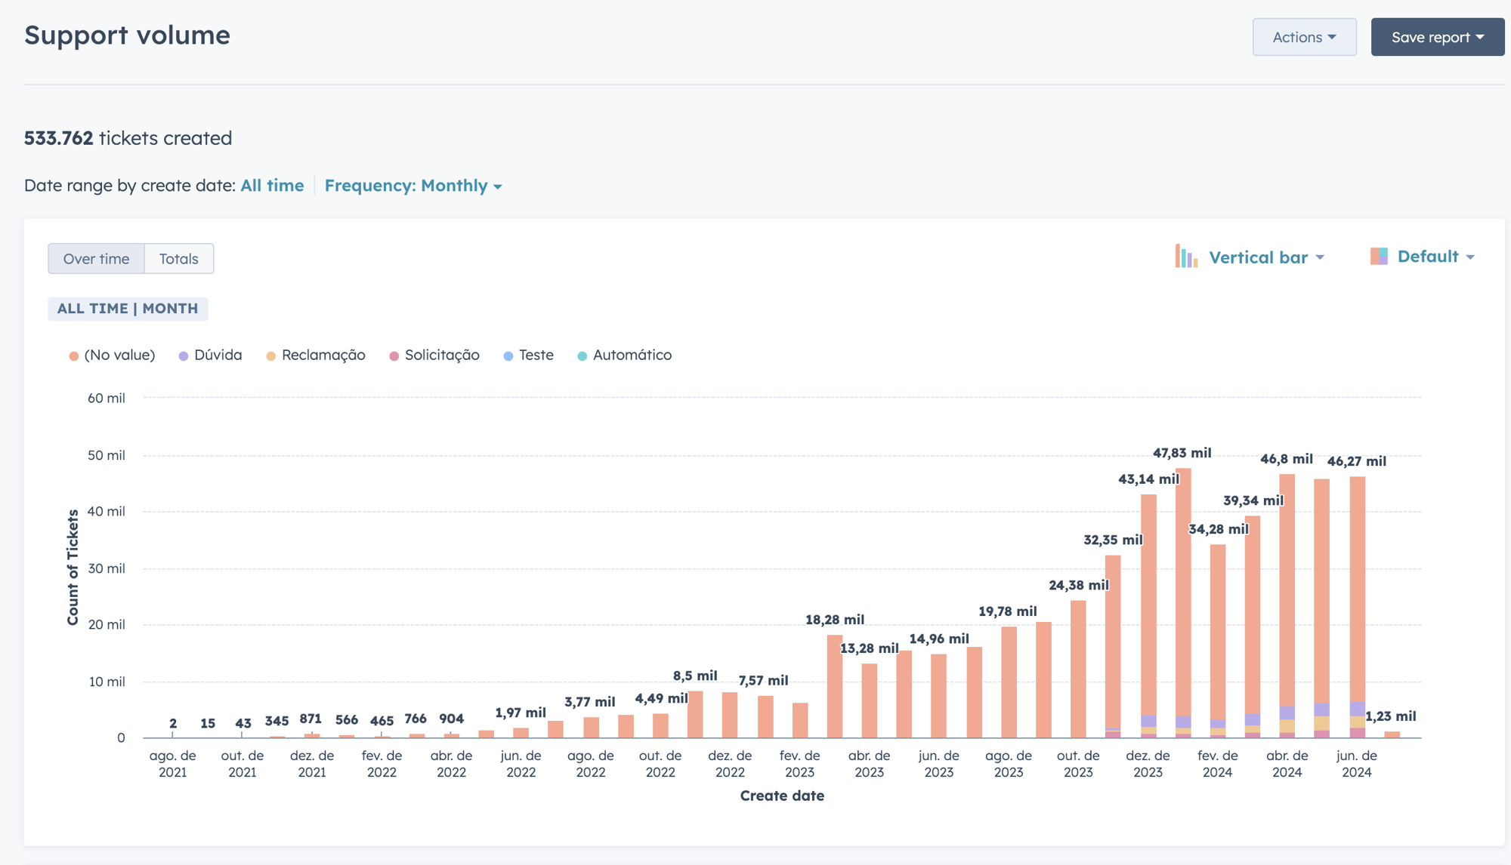This screenshot has width=1511, height=865.
Task: Click the 3,77 mil data label
Action: point(590,702)
